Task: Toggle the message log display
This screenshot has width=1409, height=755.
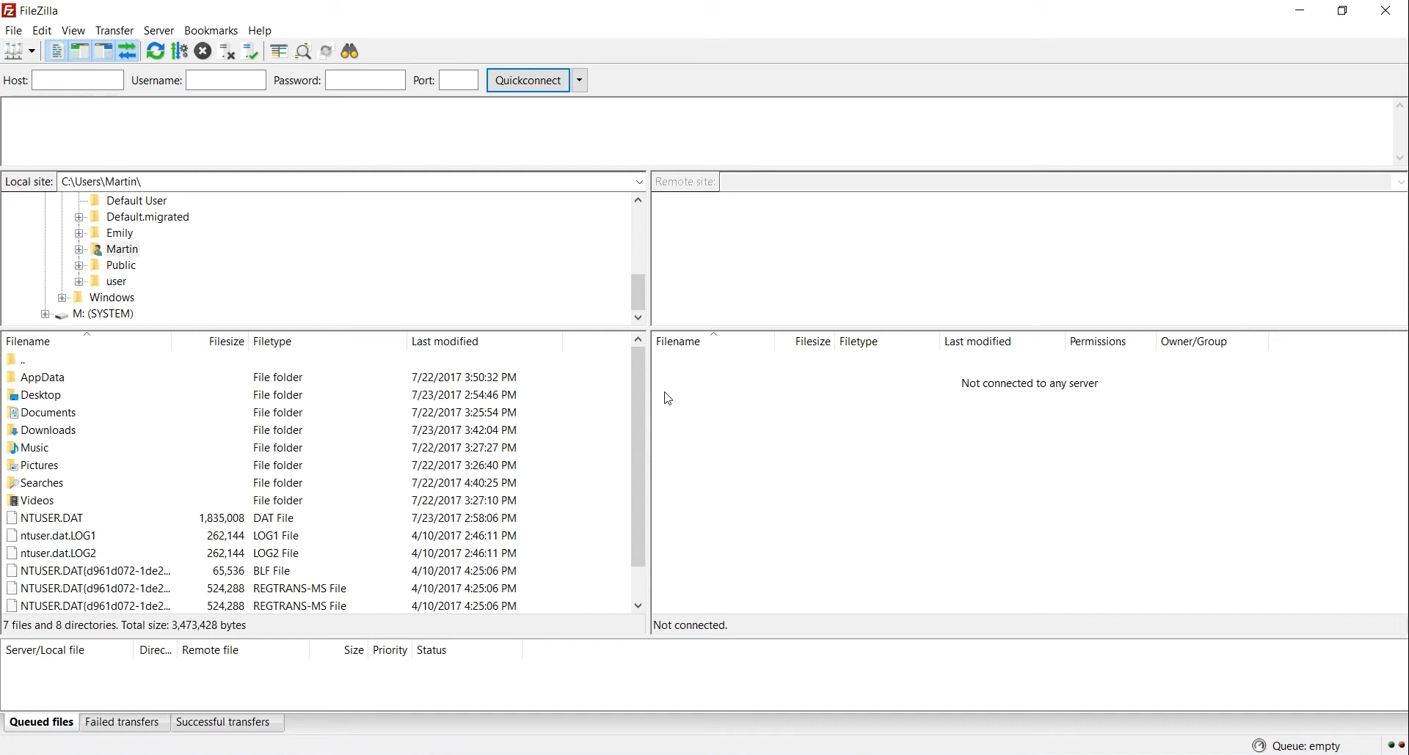Action: click(57, 51)
